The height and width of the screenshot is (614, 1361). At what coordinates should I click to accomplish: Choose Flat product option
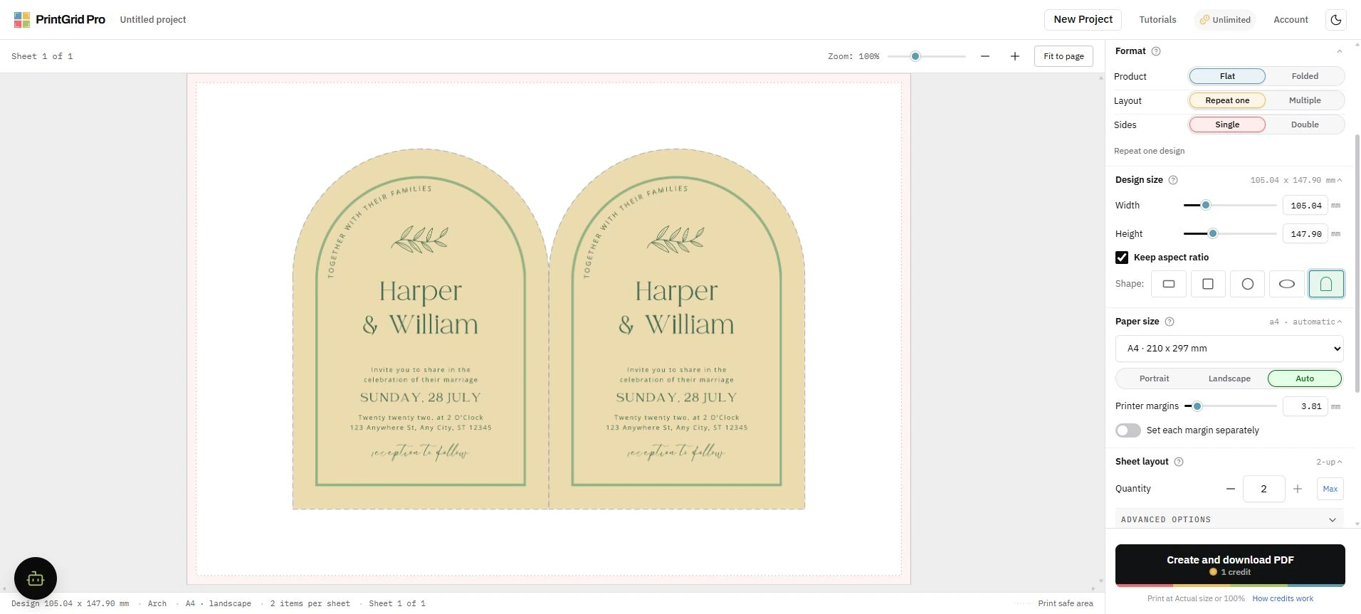(x=1227, y=76)
